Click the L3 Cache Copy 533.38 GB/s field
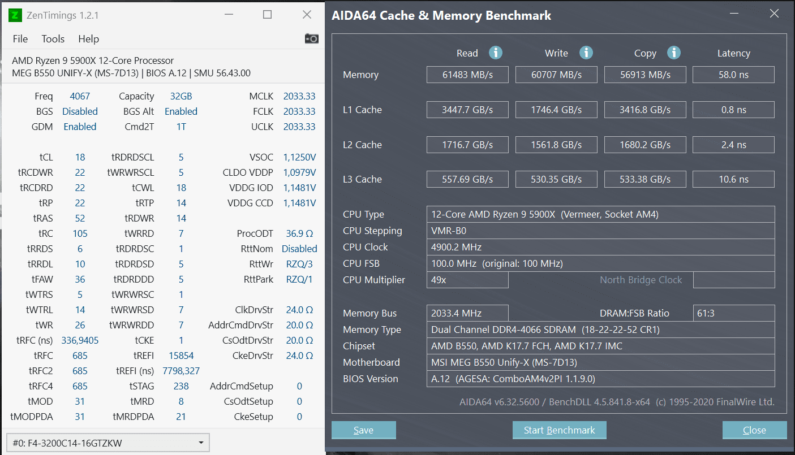The width and height of the screenshot is (795, 455). 645,179
